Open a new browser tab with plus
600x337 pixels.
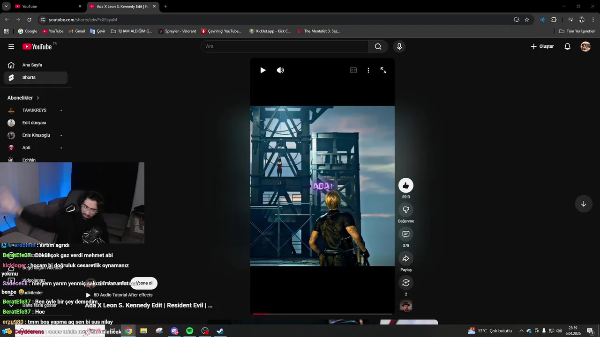165,7
